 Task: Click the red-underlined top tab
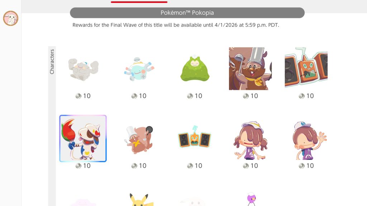[x=139, y=1]
